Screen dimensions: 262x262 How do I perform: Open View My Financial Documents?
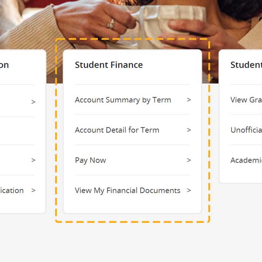pyautogui.click(x=128, y=190)
